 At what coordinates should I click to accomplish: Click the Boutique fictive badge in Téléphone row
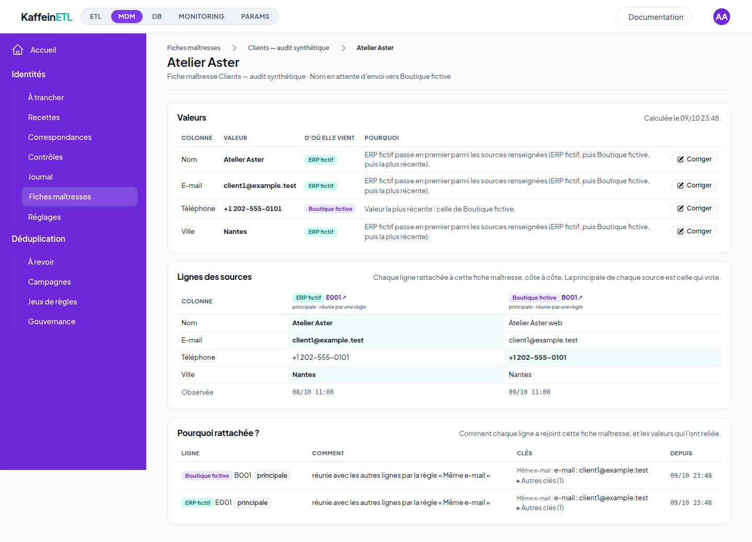pos(330,209)
